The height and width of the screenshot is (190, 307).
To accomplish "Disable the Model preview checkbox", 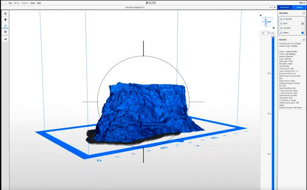I will [281, 33].
